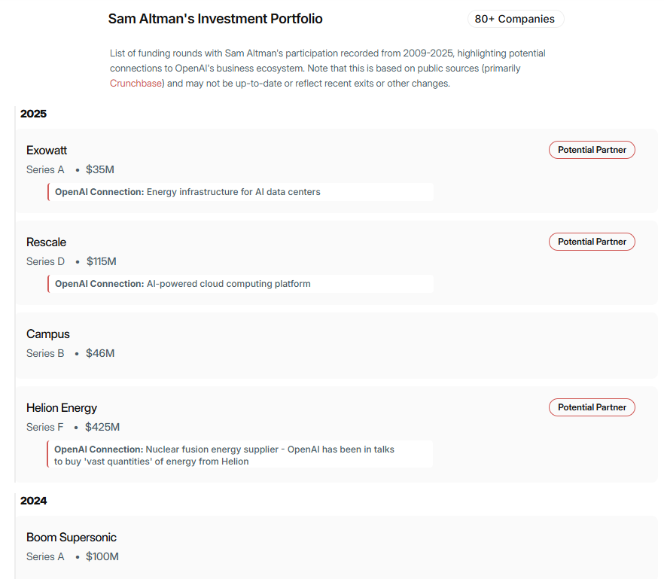Click Helion Energy's Potential Partner badge
This screenshot has height=579, width=664.
[x=592, y=407]
